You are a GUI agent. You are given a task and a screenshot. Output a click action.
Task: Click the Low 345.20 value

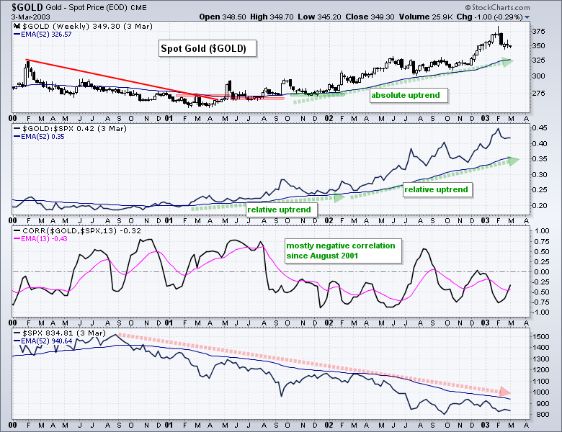click(319, 17)
